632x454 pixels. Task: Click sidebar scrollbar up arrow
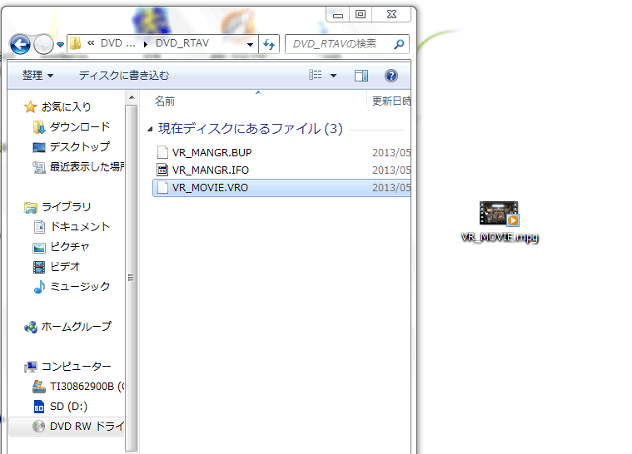tap(132, 98)
